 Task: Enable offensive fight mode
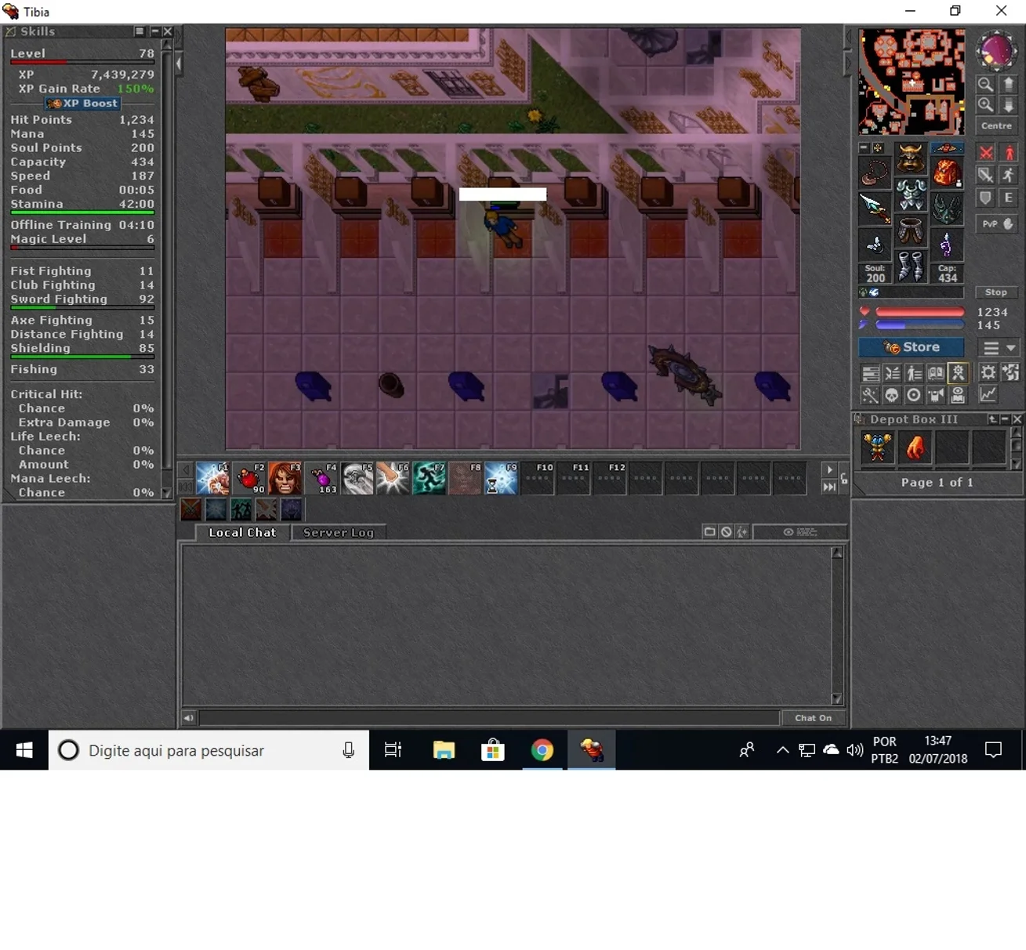[x=986, y=153]
